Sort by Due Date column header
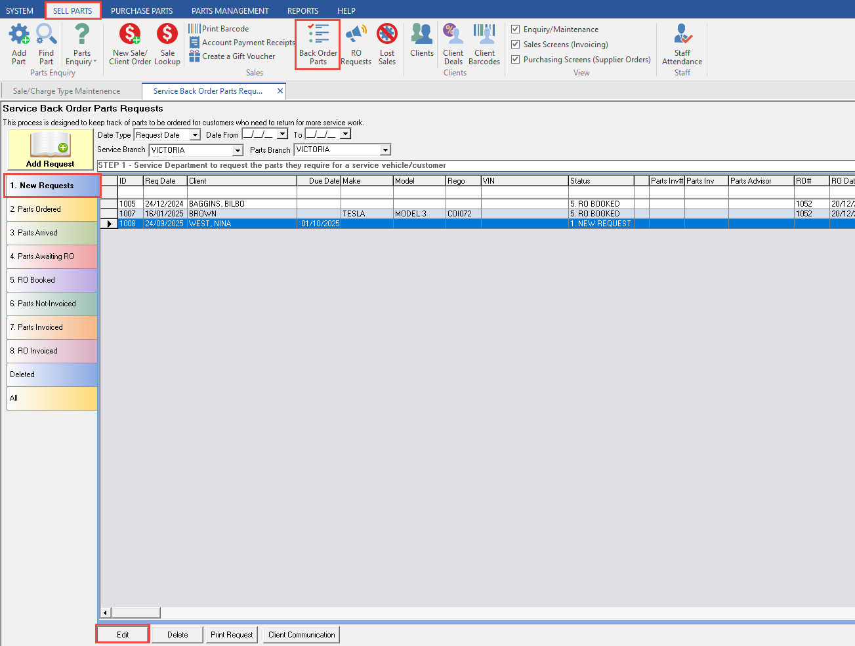The image size is (855, 646). (319, 181)
